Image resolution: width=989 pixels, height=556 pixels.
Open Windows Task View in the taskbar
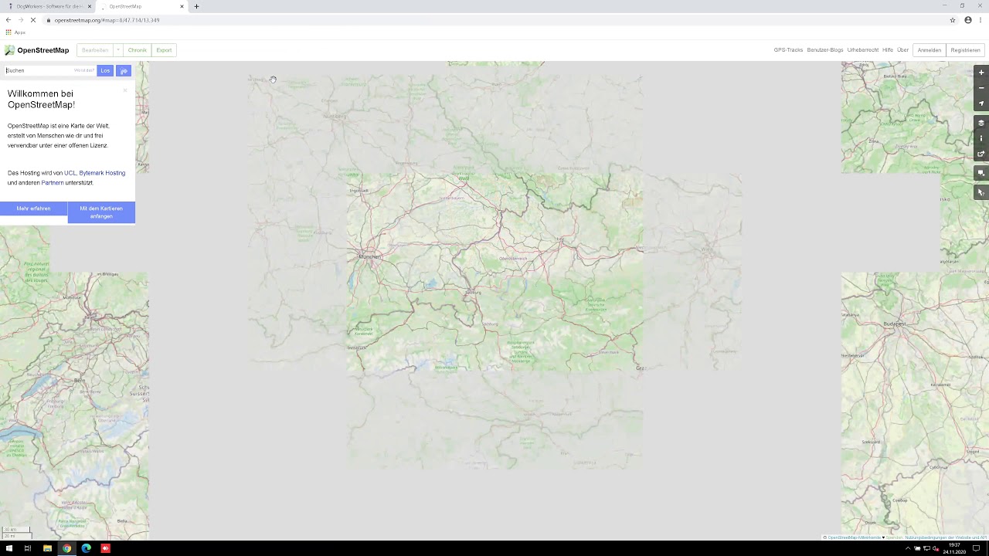28,548
